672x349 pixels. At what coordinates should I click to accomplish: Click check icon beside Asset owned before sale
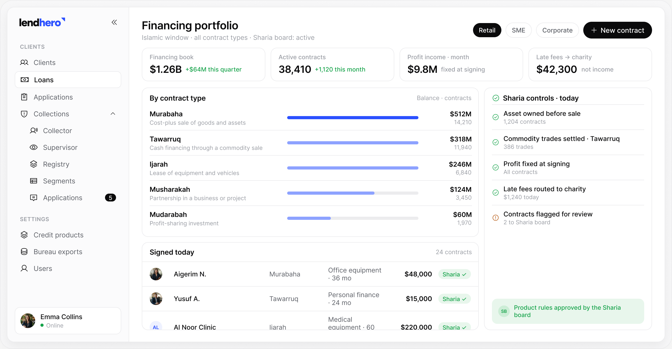coord(496,117)
